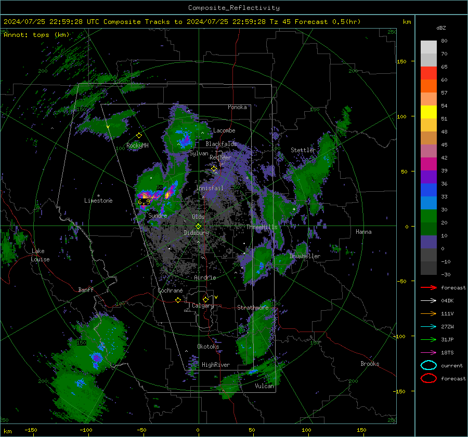Click the yellow diamond marker near RockyMH
468x437 pixels.
tap(139, 136)
